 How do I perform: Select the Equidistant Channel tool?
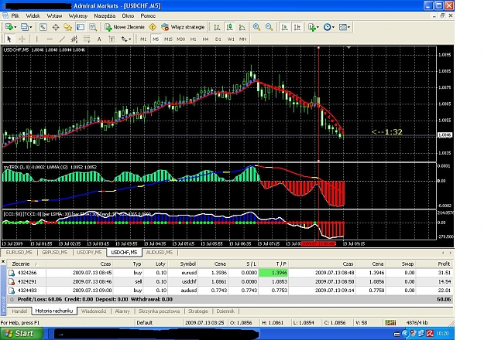pos(74,39)
